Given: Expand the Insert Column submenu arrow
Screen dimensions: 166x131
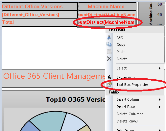Looking at the screenshot, I should [160, 99].
